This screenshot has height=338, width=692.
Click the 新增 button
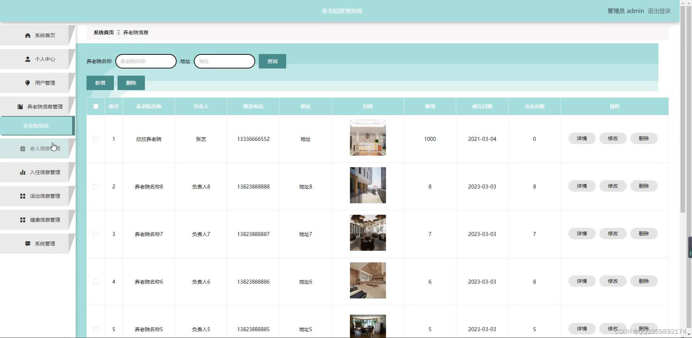point(100,83)
